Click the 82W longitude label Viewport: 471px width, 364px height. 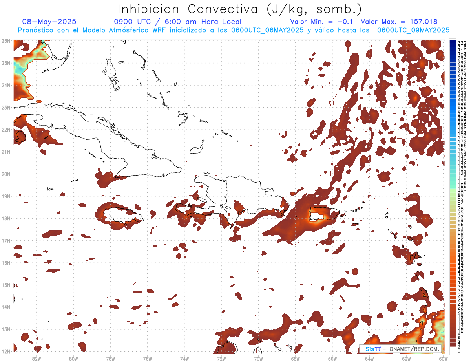click(x=36, y=358)
